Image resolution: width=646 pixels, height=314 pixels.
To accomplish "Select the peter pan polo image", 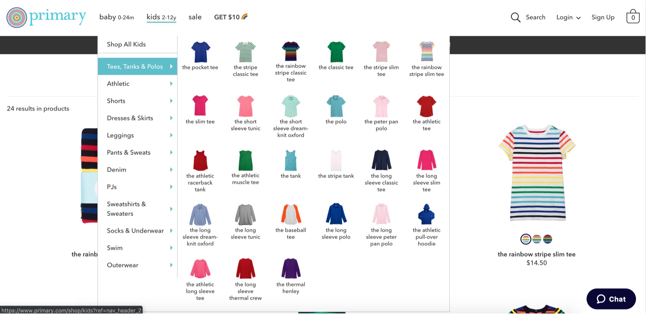I will (381, 106).
